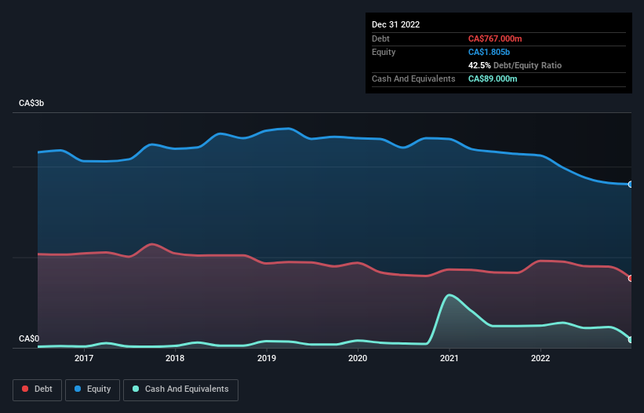Image resolution: width=644 pixels, height=413 pixels.
Task: Click the CA$767.000m debt value
Action: point(495,38)
